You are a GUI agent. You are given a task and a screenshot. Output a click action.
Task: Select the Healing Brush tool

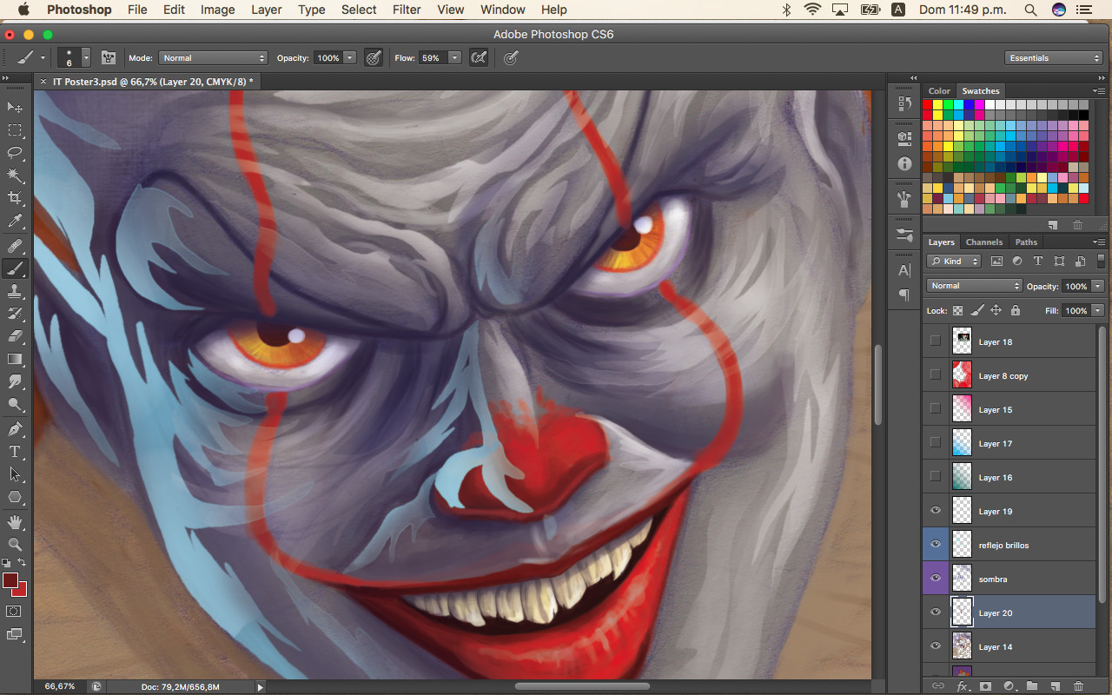(x=15, y=246)
